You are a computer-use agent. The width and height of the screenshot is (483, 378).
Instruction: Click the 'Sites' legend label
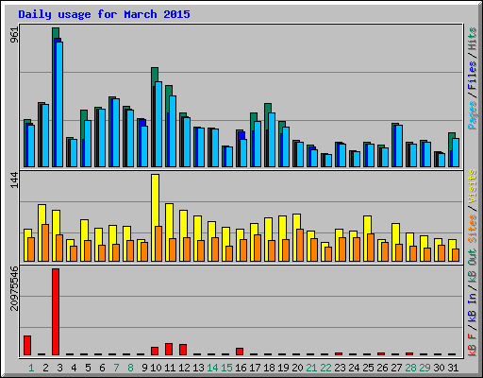473,229
